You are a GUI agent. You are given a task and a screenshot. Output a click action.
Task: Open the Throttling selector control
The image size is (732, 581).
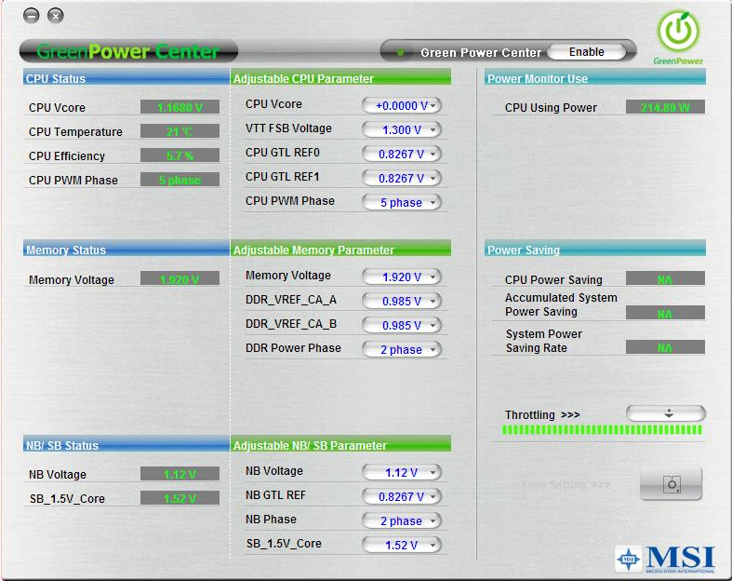(x=666, y=413)
